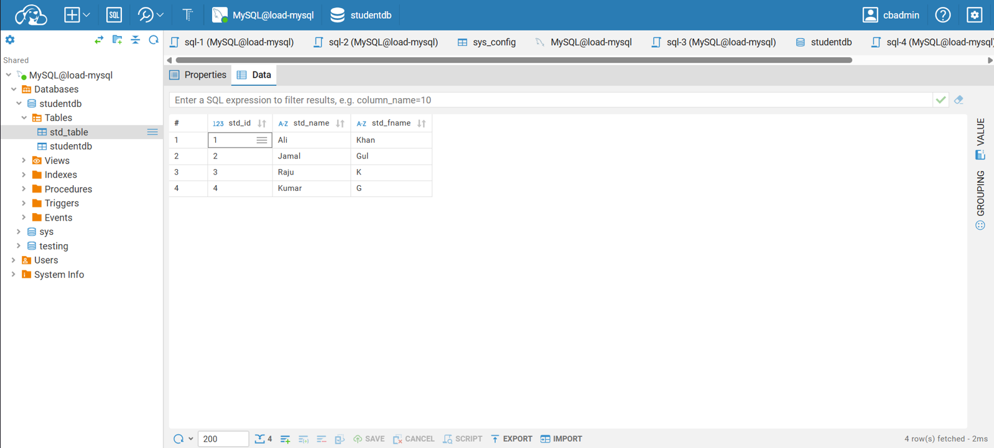Click the horizontal tab bar scrollbar
Screen dimensions: 994x448
513,60
